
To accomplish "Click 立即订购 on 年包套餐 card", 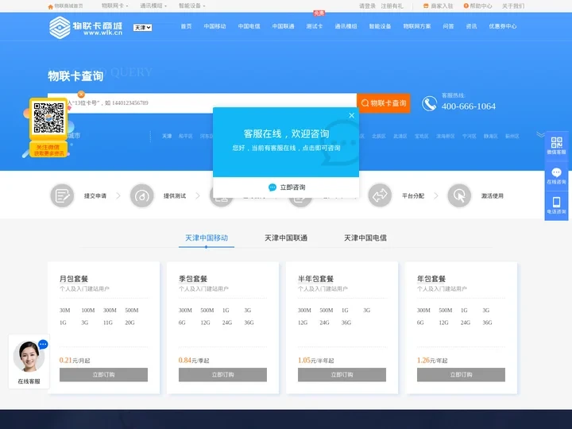I will click(461, 375).
